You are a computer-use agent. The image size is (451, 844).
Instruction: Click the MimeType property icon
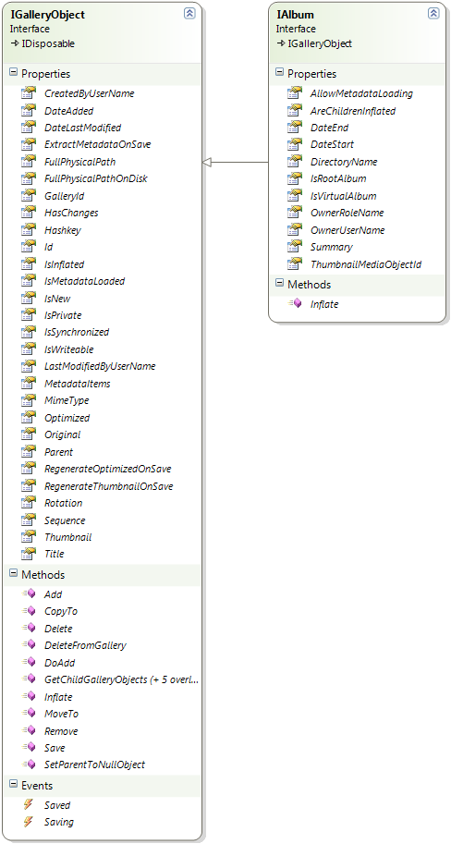(x=28, y=400)
